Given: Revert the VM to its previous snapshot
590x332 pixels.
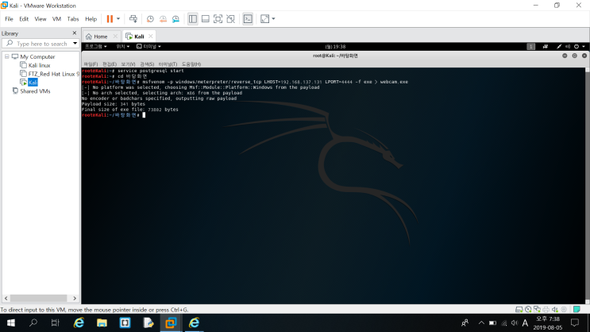Looking at the screenshot, I should coord(163,19).
